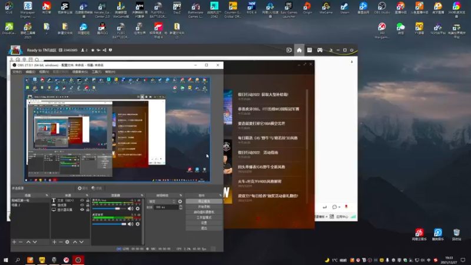Viewport: 471px width, 265px height.
Task: Click the first button in OBS Controls
Action: pos(204,201)
